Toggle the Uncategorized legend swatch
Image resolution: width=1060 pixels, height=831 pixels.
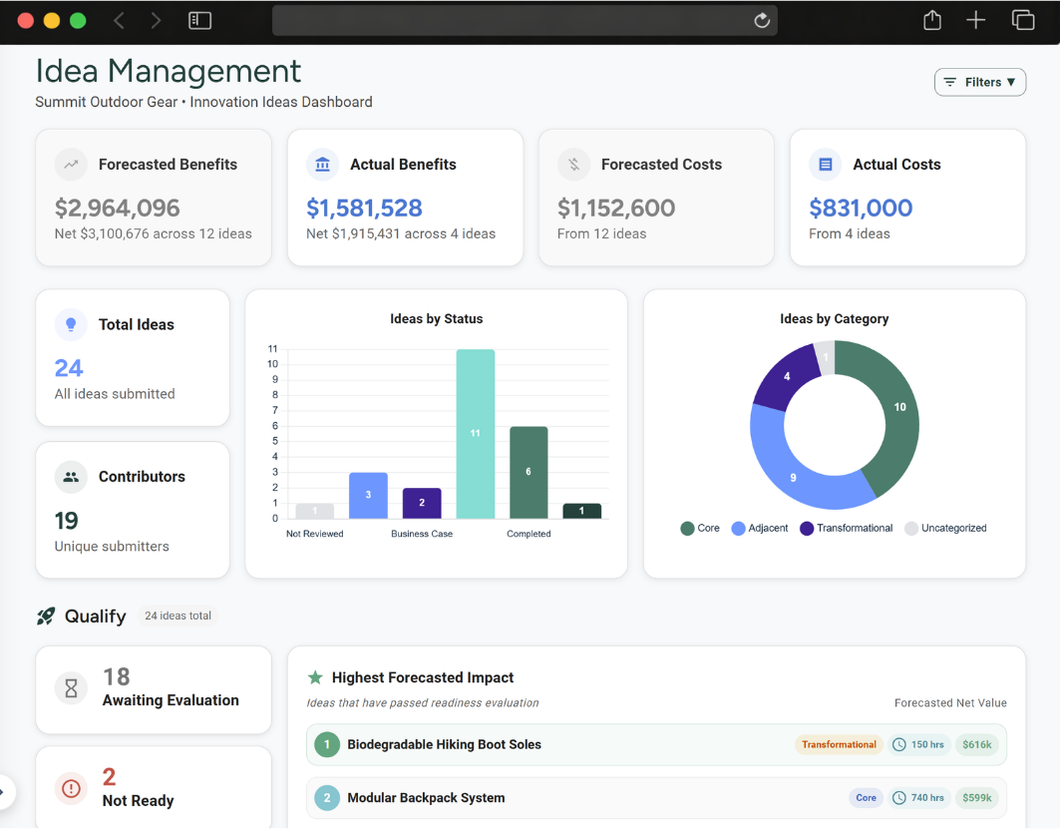point(911,529)
